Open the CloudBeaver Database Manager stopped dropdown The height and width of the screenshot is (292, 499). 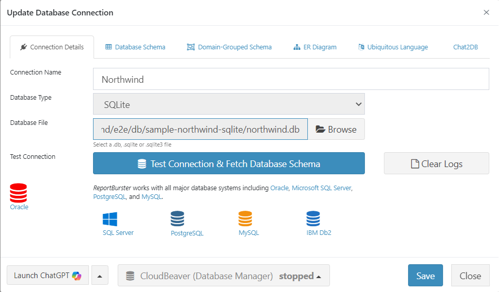[x=224, y=276]
